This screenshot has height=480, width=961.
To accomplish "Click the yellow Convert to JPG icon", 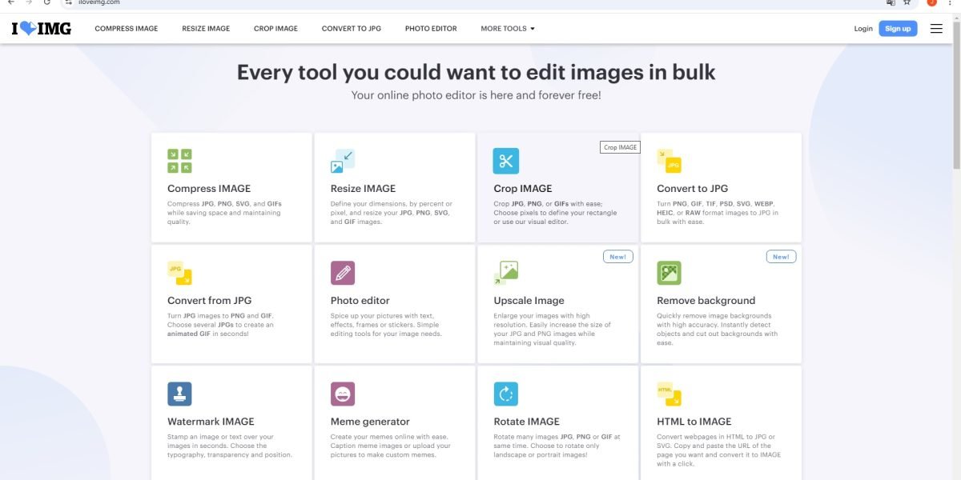I will pos(669,161).
